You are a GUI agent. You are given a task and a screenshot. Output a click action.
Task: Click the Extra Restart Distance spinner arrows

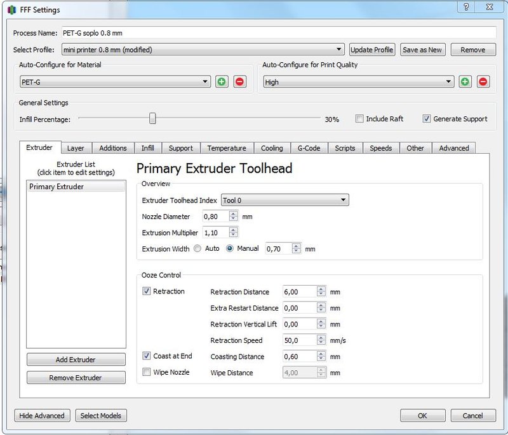[x=321, y=308]
